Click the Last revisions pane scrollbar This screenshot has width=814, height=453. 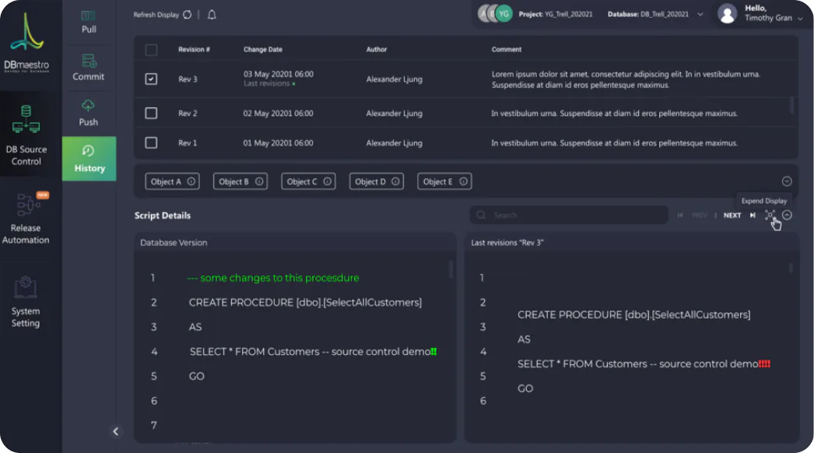791,268
